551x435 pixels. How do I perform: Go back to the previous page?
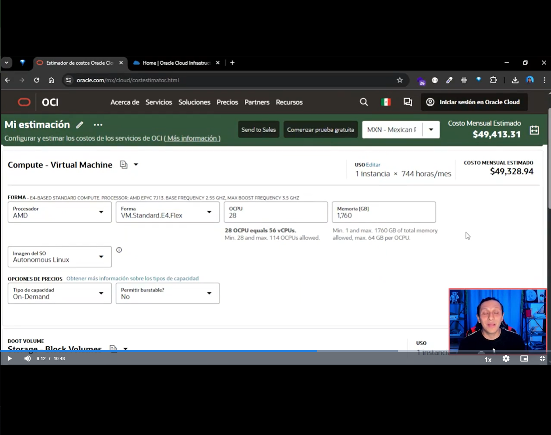[8, 80]
